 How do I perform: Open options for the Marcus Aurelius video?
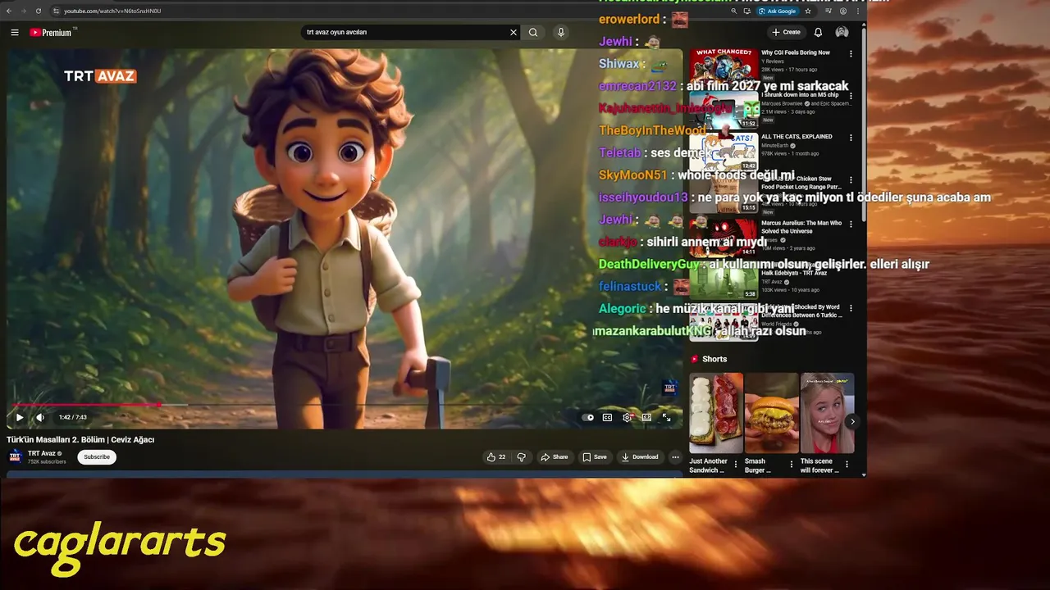point(851,223)
